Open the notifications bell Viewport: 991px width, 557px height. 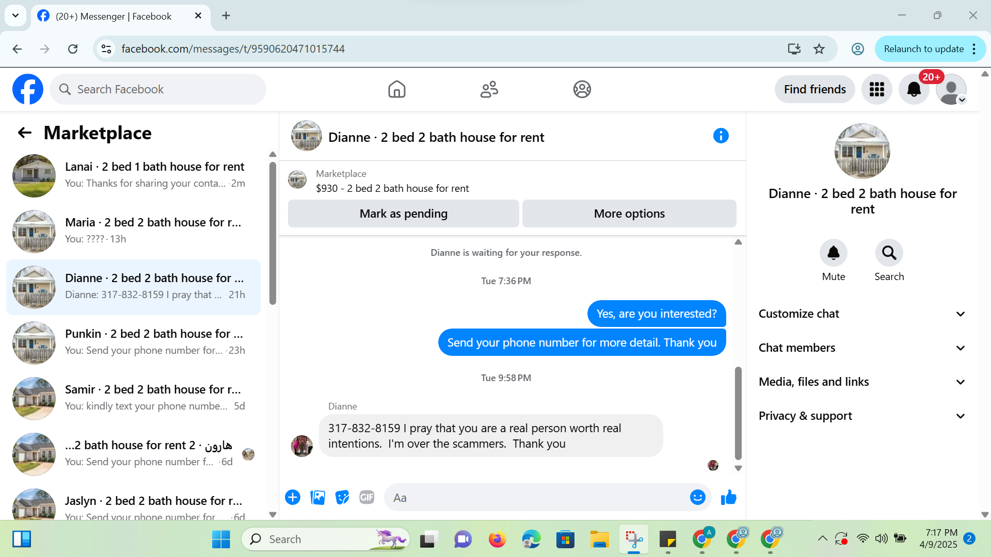click(x=914, y=89)
